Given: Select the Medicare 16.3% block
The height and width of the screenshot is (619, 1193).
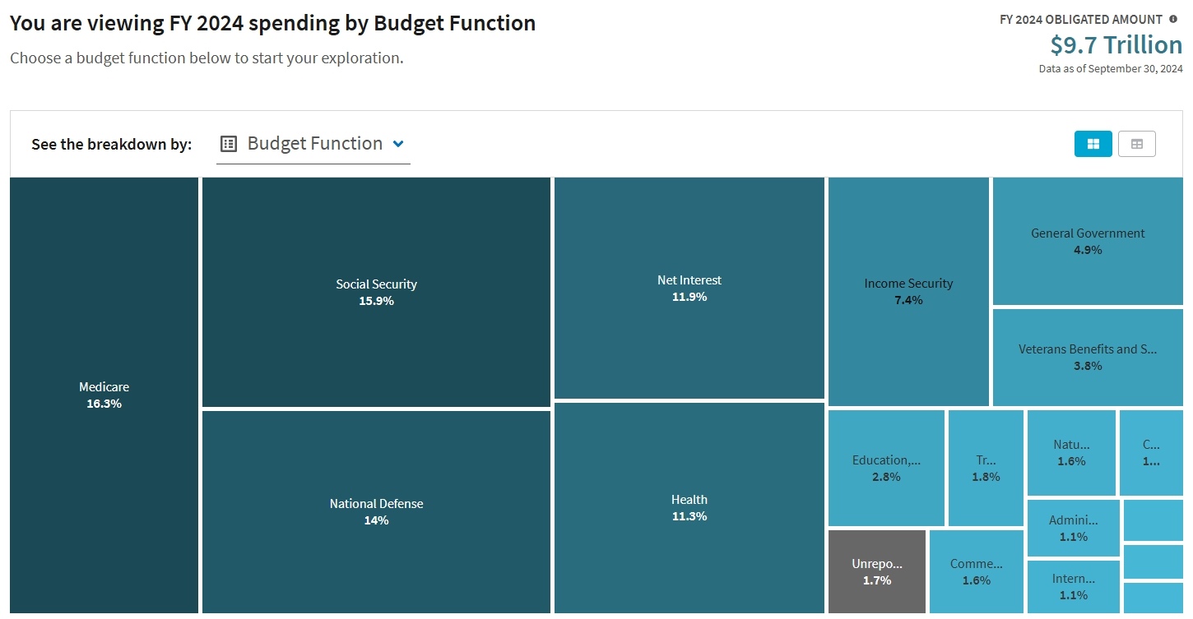Looking at the screenshot, I should point(104,395).
